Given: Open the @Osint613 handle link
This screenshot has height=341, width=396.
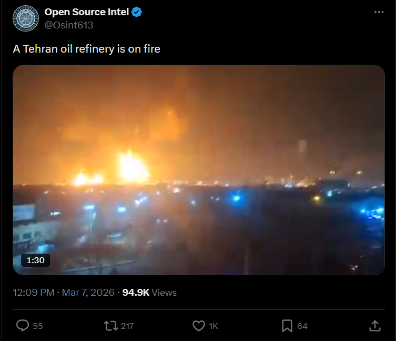Looking at the screenshot, I should (x=69, y=25).
